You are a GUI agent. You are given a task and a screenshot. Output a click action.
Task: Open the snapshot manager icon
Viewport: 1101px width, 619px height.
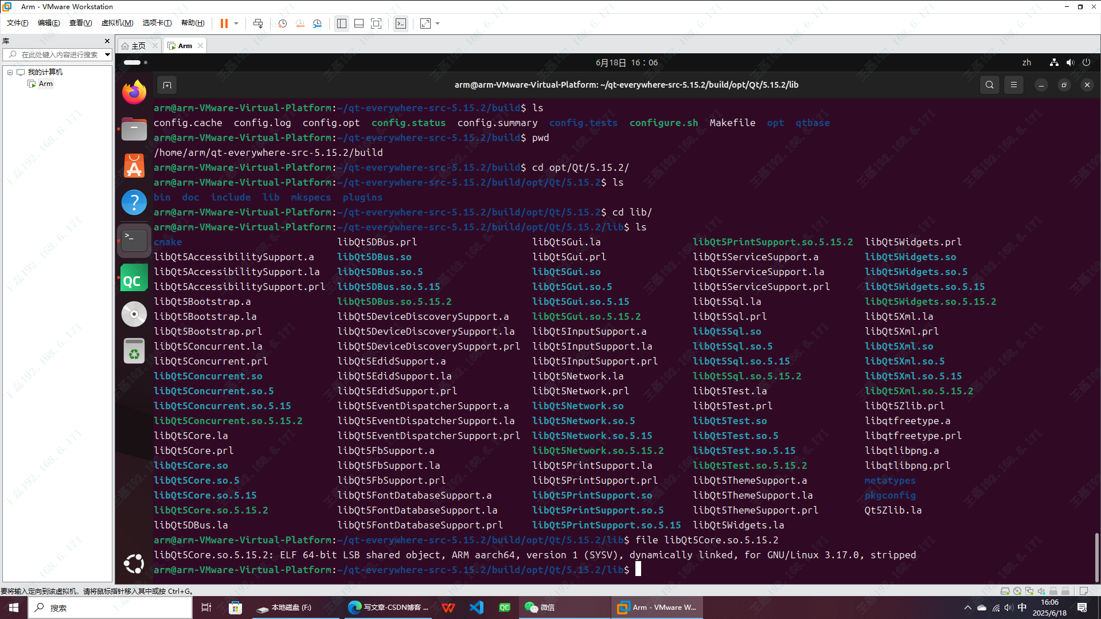317,23
